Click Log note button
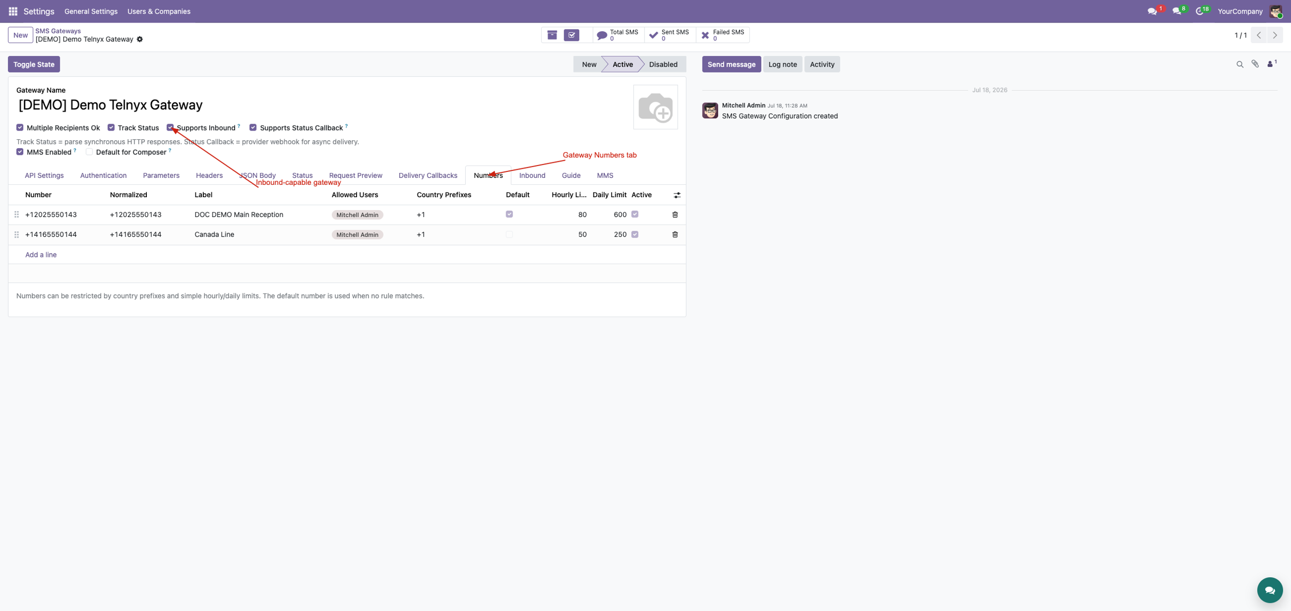Screen dimensions: 1291x611 pyautogui.click(x=782, y=64)
